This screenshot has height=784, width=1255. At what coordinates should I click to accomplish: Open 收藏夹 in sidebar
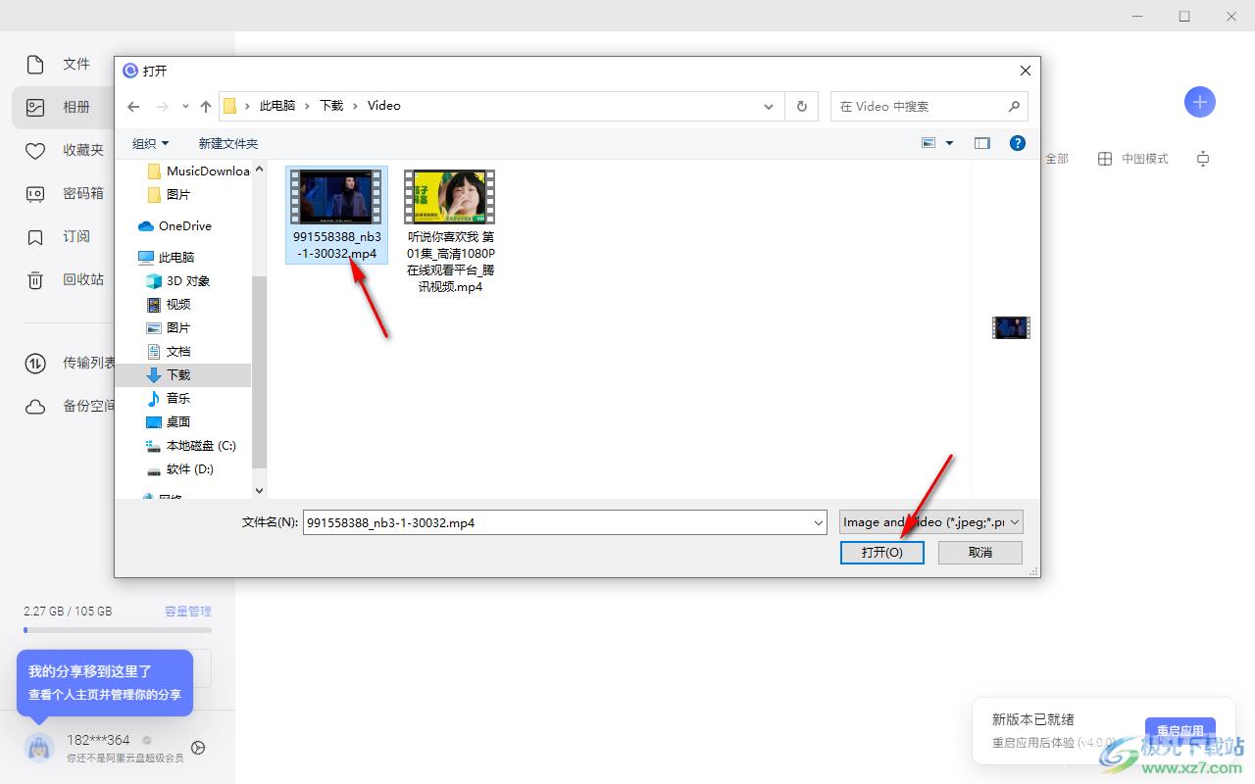61,150
